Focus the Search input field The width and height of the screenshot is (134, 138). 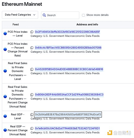click(x=60, y=15)
